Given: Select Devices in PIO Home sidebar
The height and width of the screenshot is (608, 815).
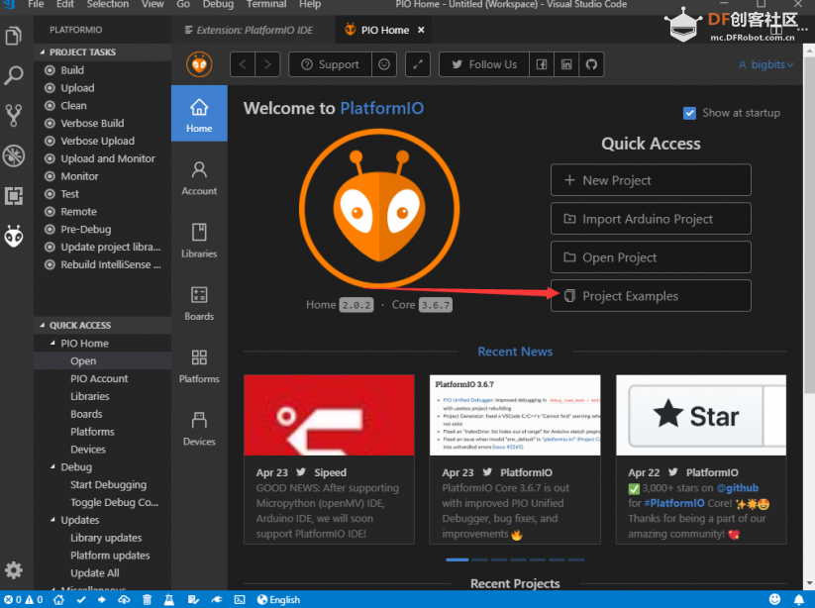Looking at the screenshot, I should click(199, 429).
